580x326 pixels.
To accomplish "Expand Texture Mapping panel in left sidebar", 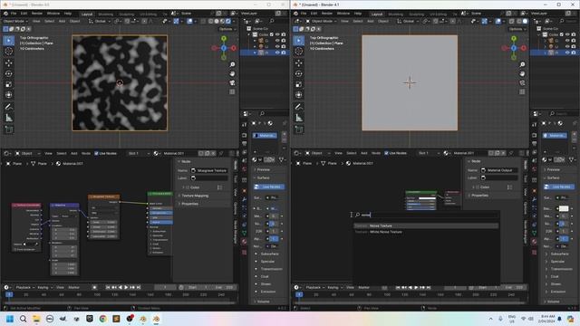I will [x=195, y=196].
